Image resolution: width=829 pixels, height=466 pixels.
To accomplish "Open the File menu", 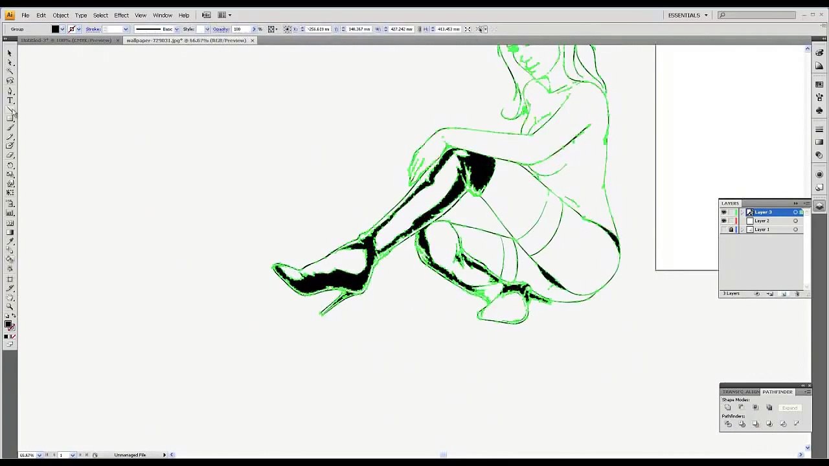I will 25,15.
